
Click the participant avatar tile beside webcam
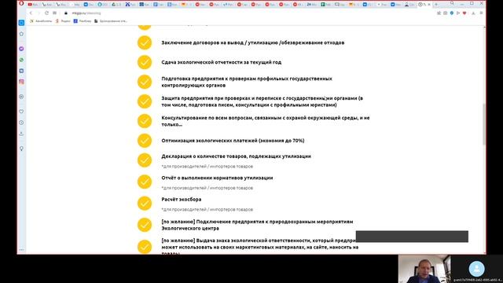point(477,269)
